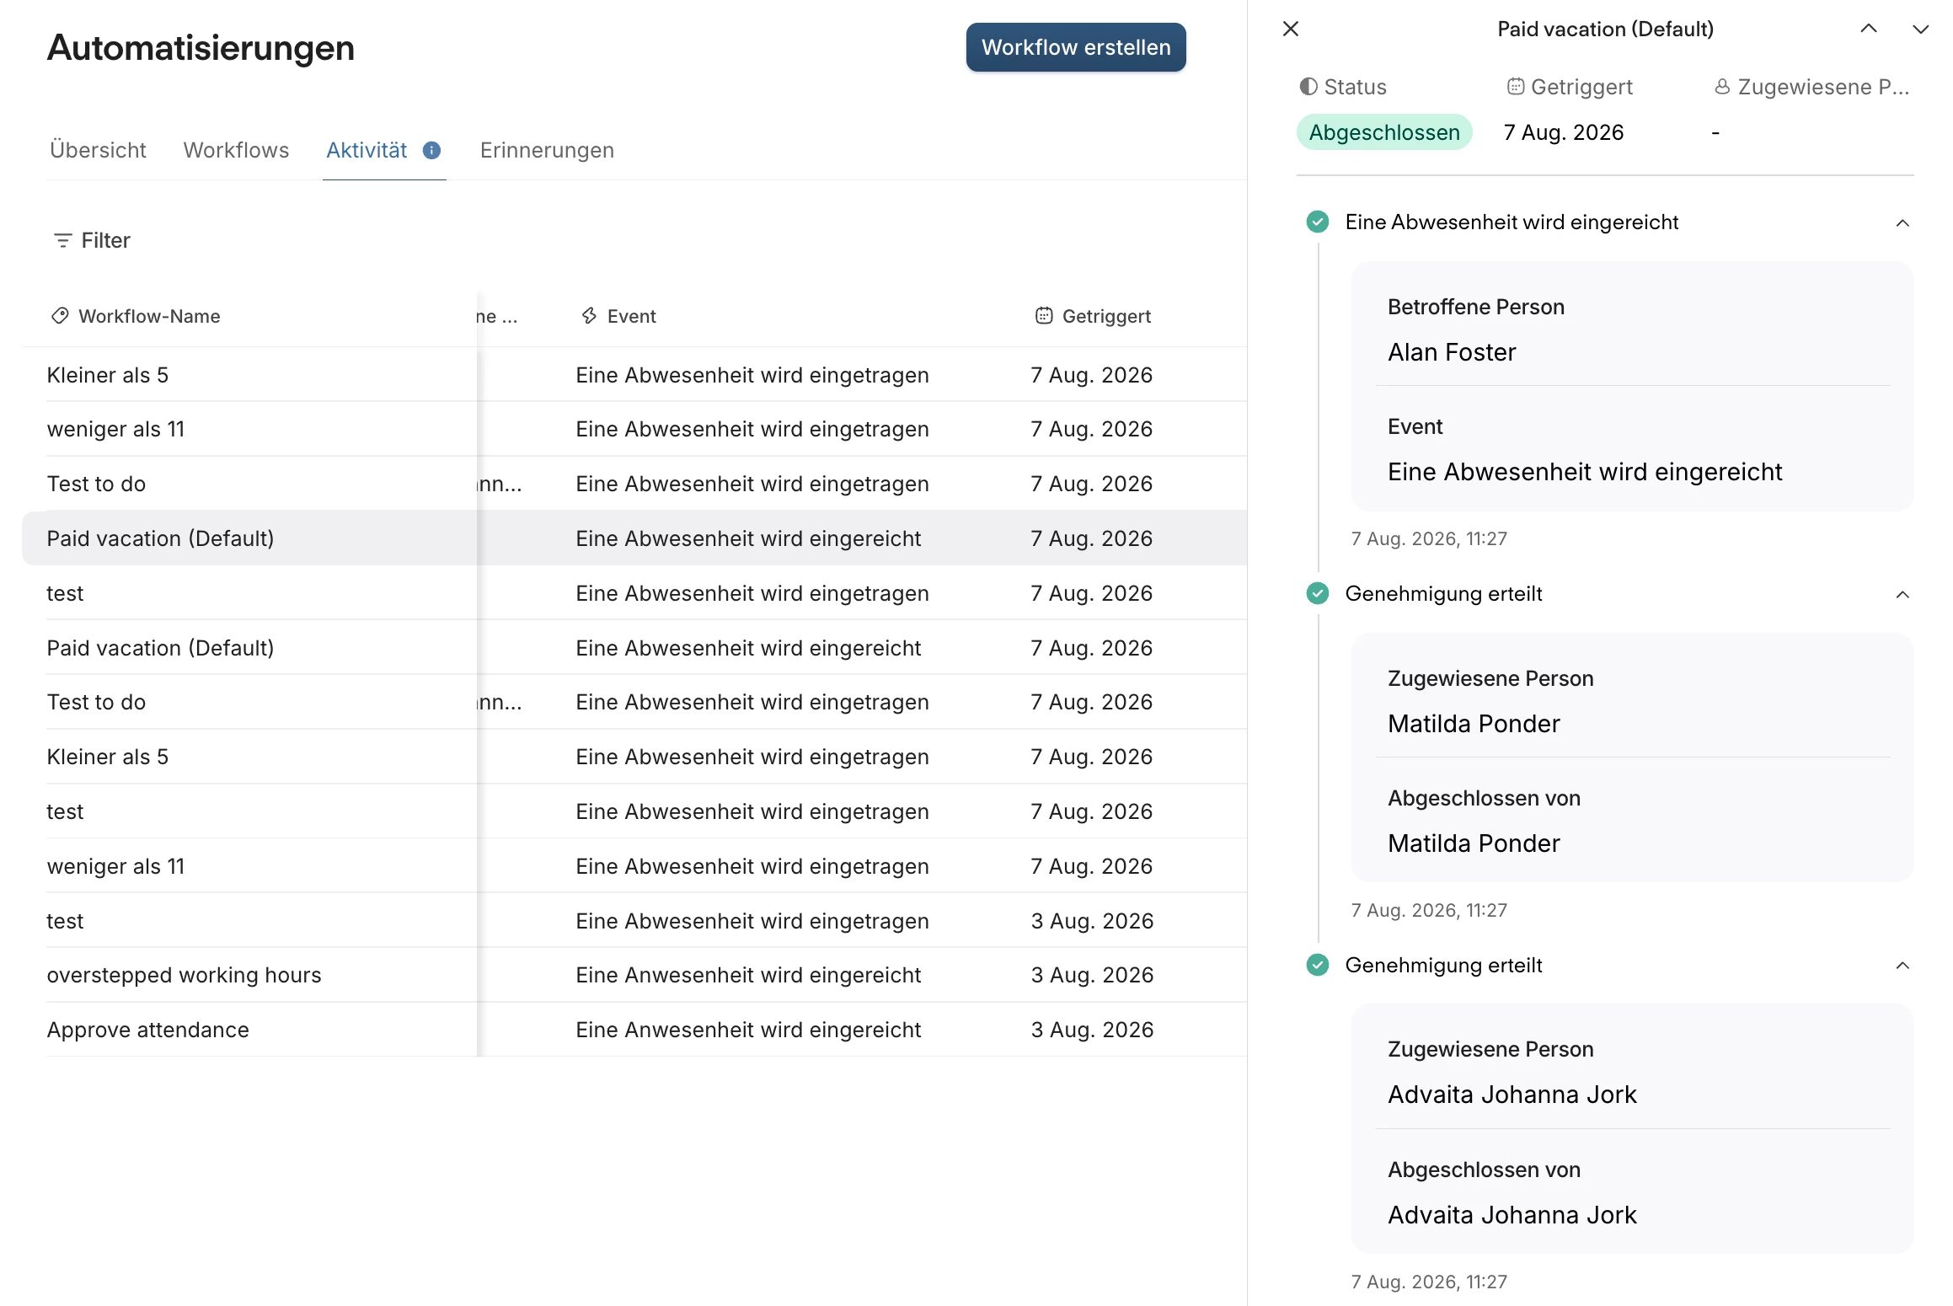The image size is (1953, 1306).
Task: Collapse Genehmigung erteilt step for Matilda Ponder
Action: 1902,594
